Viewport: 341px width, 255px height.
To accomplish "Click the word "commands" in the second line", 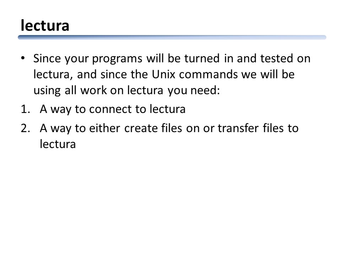I will pos(209,74).
